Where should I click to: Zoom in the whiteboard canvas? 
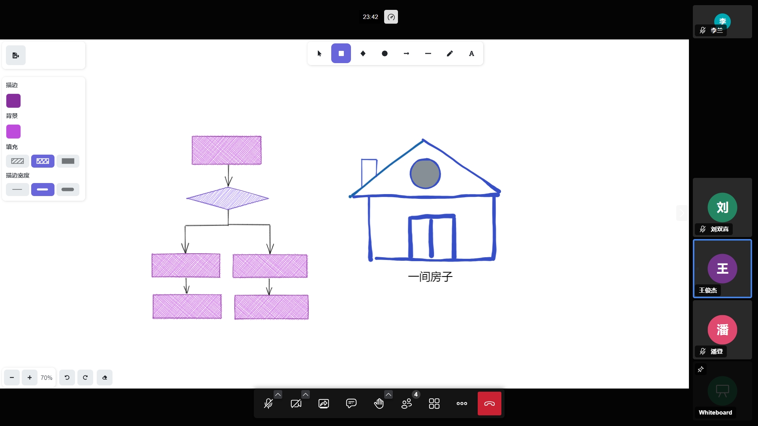(x=30, y=377)
